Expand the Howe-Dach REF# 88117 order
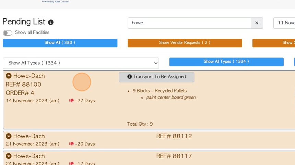The height and width of the screenshot is (165, 295). click(9, 156)
